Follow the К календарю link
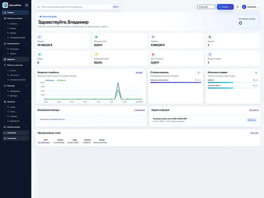The height and width of the screenshot is (198, 264). tap(139, 110)
